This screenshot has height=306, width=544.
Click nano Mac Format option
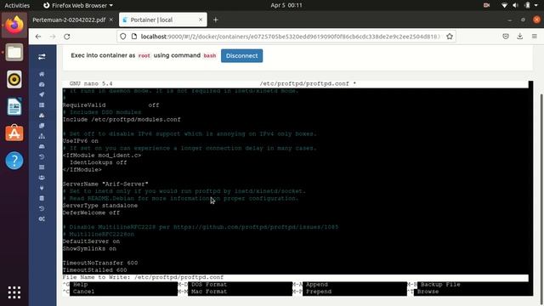209,292
